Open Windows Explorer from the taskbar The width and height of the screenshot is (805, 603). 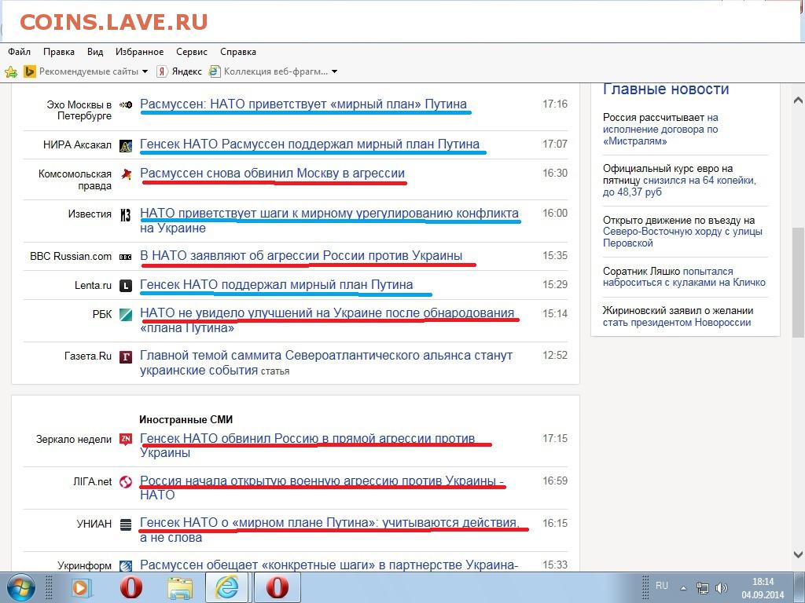point(180,587)
